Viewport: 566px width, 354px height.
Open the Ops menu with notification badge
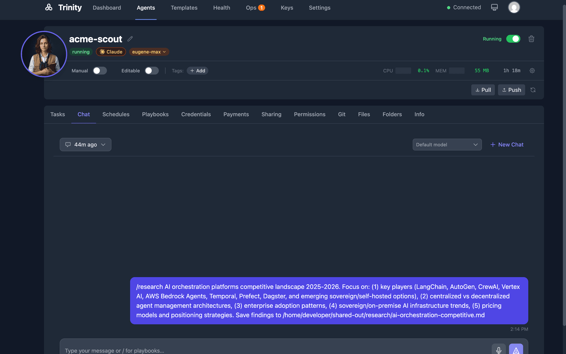(x=255, y=8)
